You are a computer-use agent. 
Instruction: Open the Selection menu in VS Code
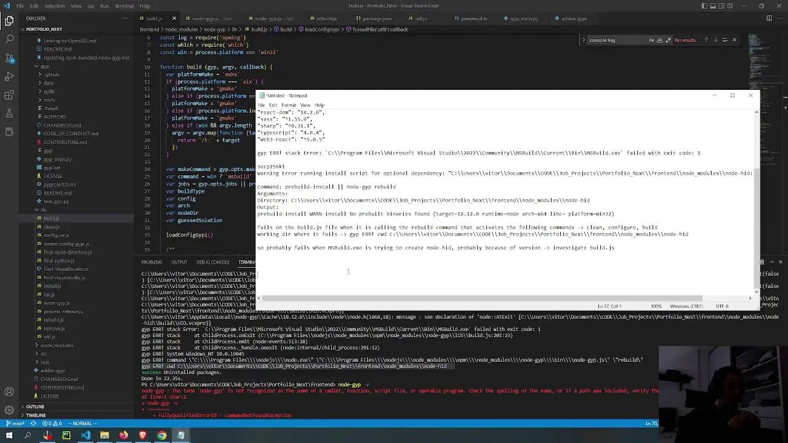click(x=54, y=6)
